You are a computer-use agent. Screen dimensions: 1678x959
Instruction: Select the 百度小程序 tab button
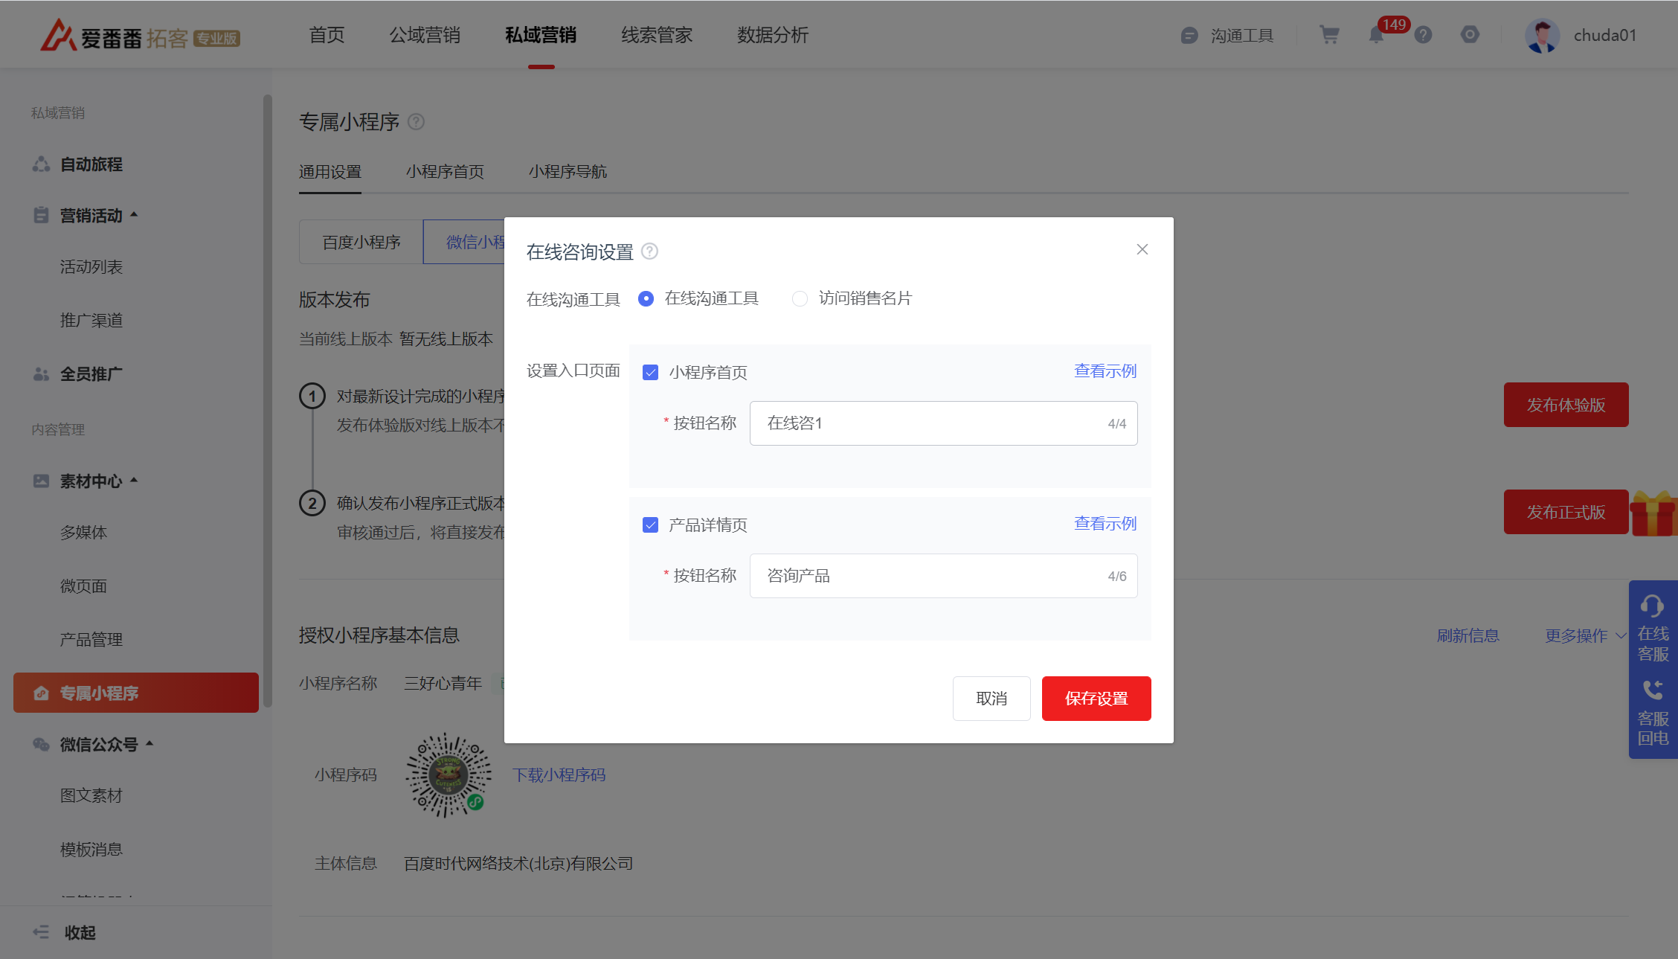(x=361, y=242)
